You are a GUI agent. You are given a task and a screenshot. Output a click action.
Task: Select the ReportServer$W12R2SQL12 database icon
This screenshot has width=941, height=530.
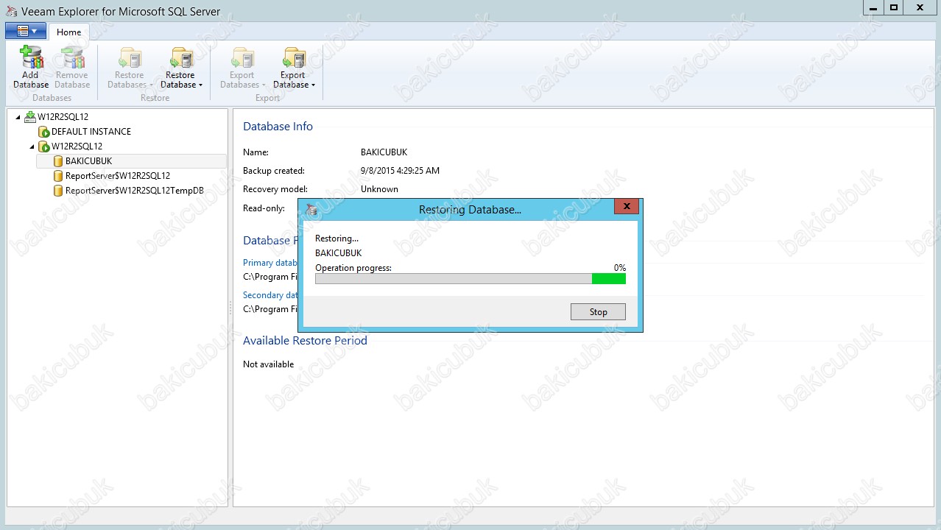click(x=59, y=176)
